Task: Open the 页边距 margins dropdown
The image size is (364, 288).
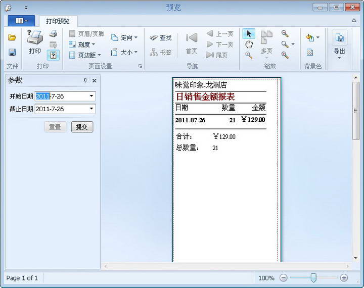Action: pos(85,55)
